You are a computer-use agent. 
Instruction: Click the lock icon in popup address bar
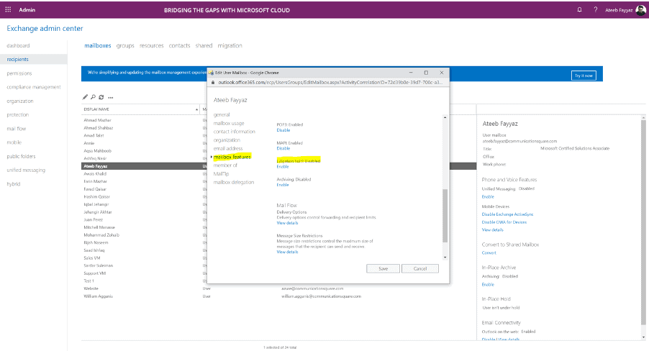(213, 83)
